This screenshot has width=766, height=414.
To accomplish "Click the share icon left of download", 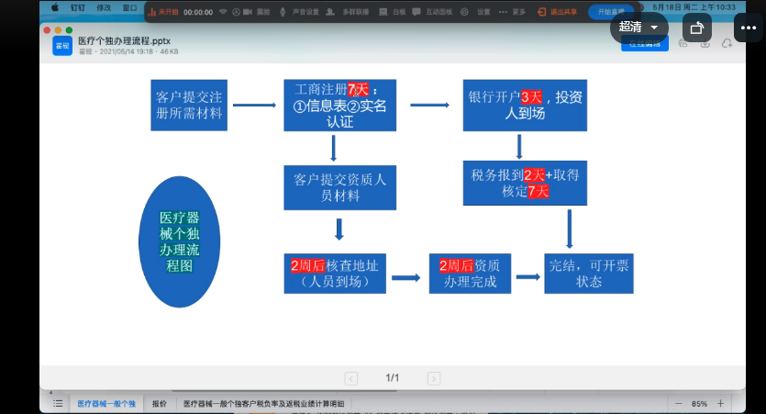I will (683, 44).
